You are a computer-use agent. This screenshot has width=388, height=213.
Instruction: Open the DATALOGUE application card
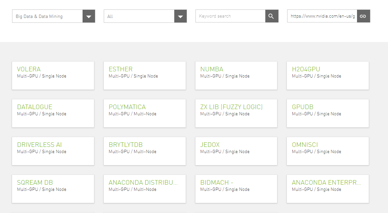tap(53, 113)
